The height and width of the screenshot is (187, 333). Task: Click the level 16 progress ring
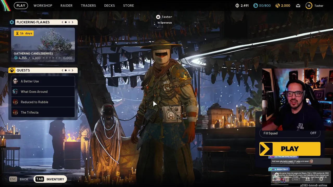pos(309,5)
